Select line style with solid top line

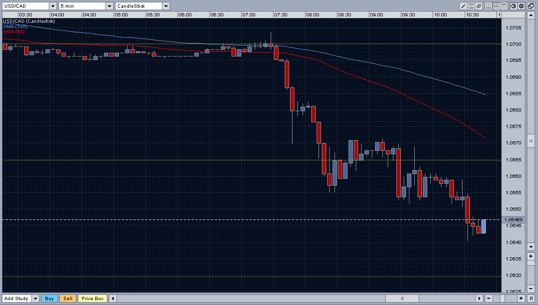504,6
